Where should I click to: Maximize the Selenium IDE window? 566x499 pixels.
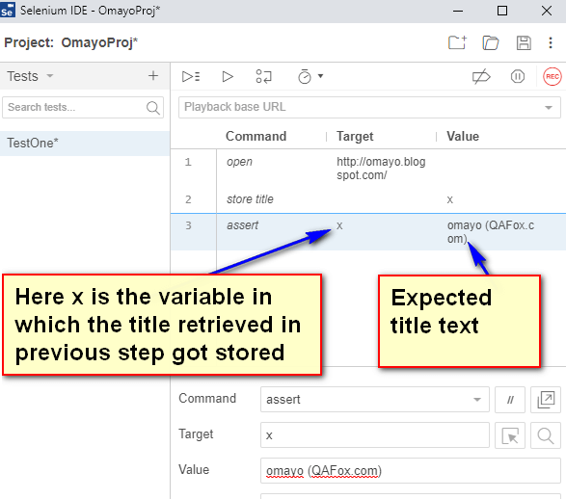click(502, 11)
